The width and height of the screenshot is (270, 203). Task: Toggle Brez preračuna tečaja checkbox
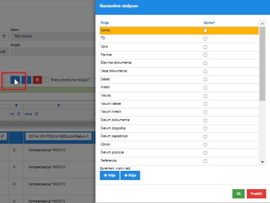(46, 80)
